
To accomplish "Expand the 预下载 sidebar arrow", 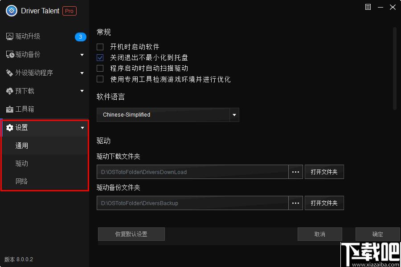I will (82, 91).
